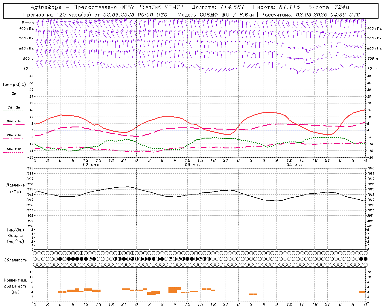Click the small orange convective bar on 04 мая
Image resolution: width=383 pixels, height=307 pixels.
click(x=253, y=294)
